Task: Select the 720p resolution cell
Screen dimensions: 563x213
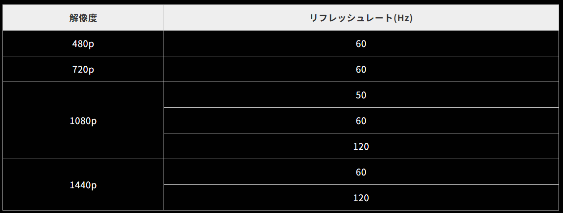Action: [83, 70]
